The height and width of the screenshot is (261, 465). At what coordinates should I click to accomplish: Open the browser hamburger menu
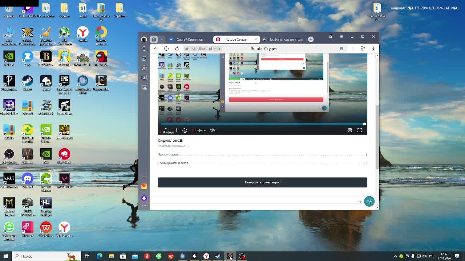coord(341,37)
